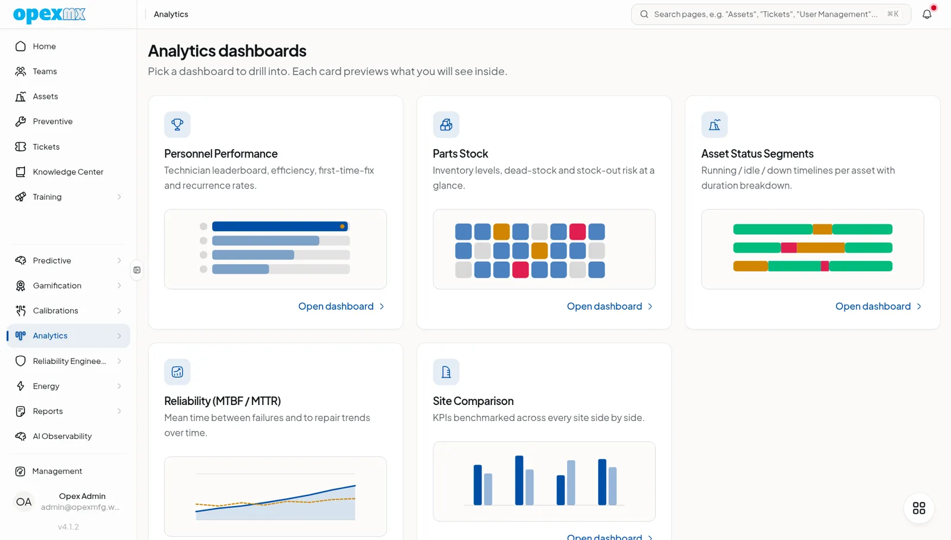Click the Training rocket icon
The image size is (951, 540).
21,197
